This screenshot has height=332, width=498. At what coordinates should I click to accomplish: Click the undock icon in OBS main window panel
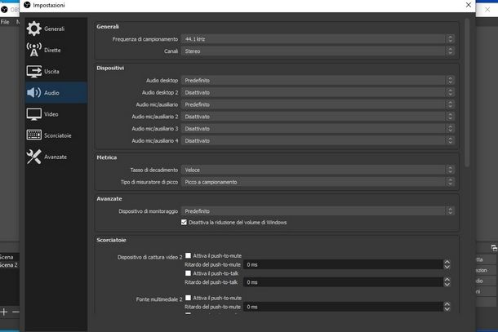(x=494, y=248)
